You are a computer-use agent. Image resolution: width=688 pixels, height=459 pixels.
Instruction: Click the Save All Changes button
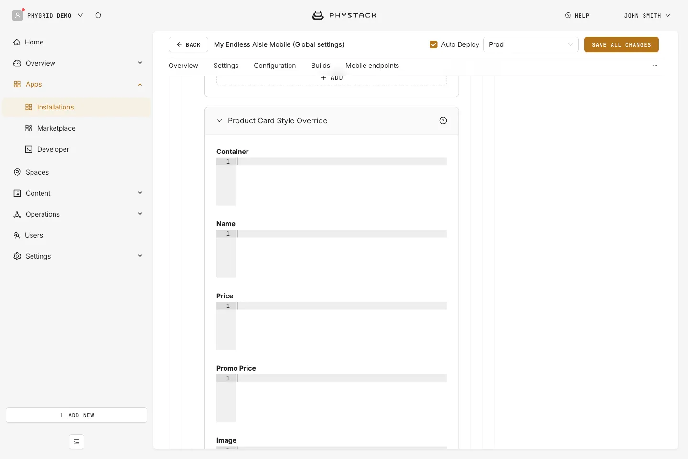(621, 44)
